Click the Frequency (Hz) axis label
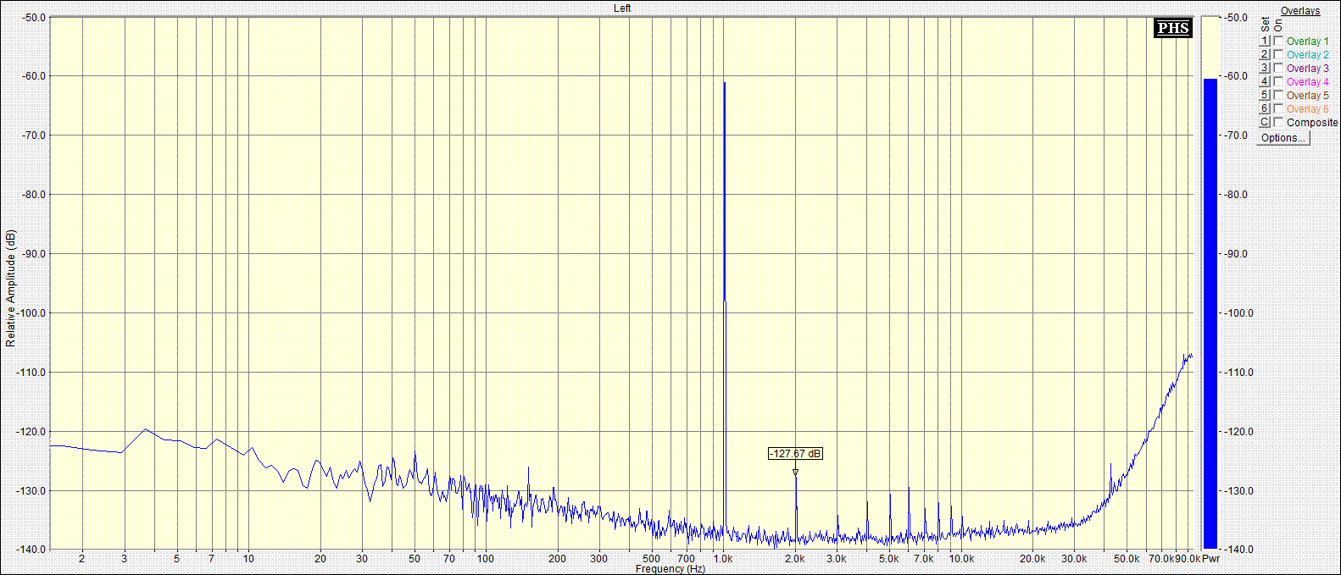The image size is (1341, 575). 670,569
